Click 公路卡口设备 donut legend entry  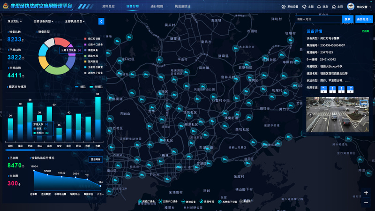93,45
